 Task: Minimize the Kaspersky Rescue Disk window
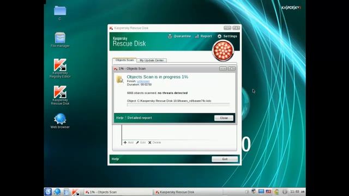point(227,28)
